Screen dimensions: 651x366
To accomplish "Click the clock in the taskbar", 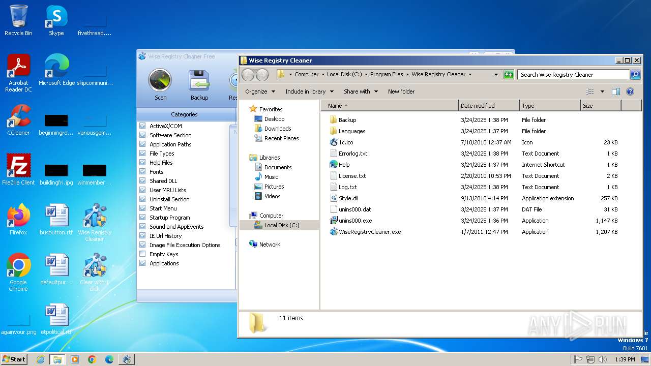I will tap(625, 359).
